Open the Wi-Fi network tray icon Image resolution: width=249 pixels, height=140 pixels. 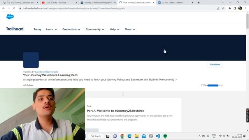point(220,136)
